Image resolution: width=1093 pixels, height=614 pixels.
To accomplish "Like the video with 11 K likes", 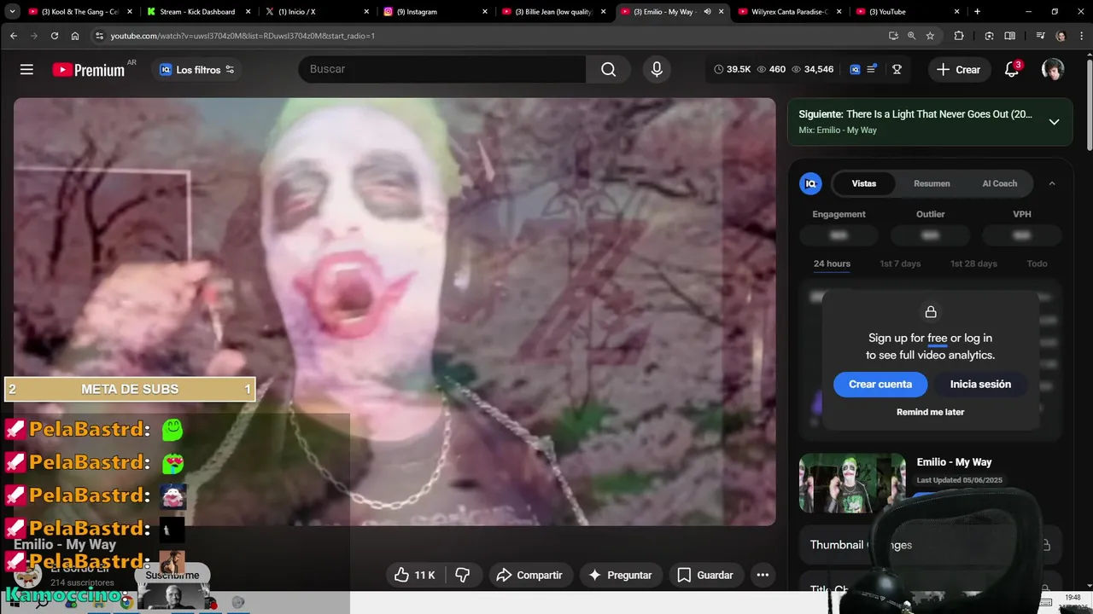I will point(416,575).
